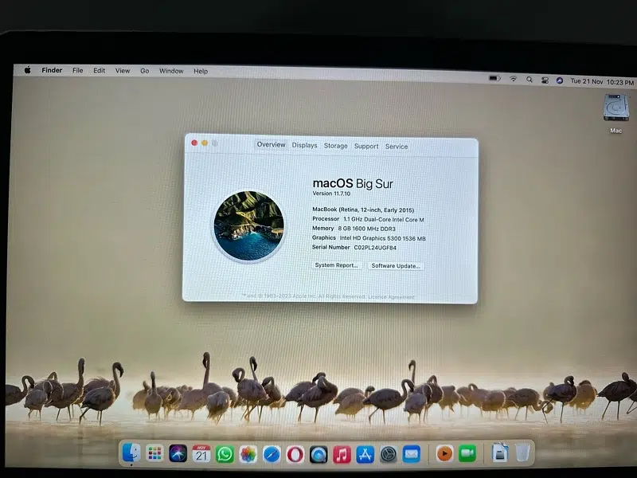Screen dimensions: 637x478
Task: Click the macOS Big Sur artwork
Action: (x=248, y=225)
